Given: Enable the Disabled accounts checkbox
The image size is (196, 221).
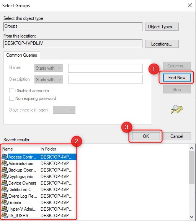Looking at the screenshot, I should [x=11, y=91].
